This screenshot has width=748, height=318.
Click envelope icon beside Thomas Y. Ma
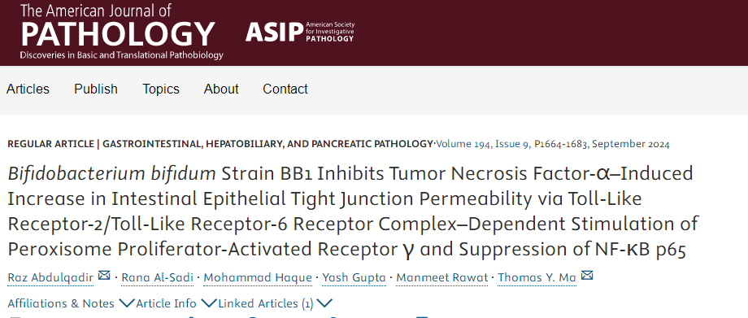point(587,276)
